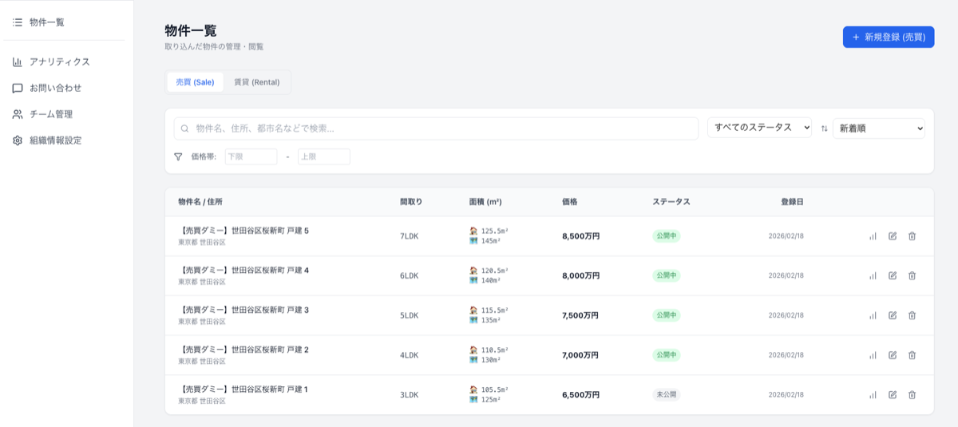Focus the property name search field
The width and height of the screenshot is (958, 427).
click(443, 128)
